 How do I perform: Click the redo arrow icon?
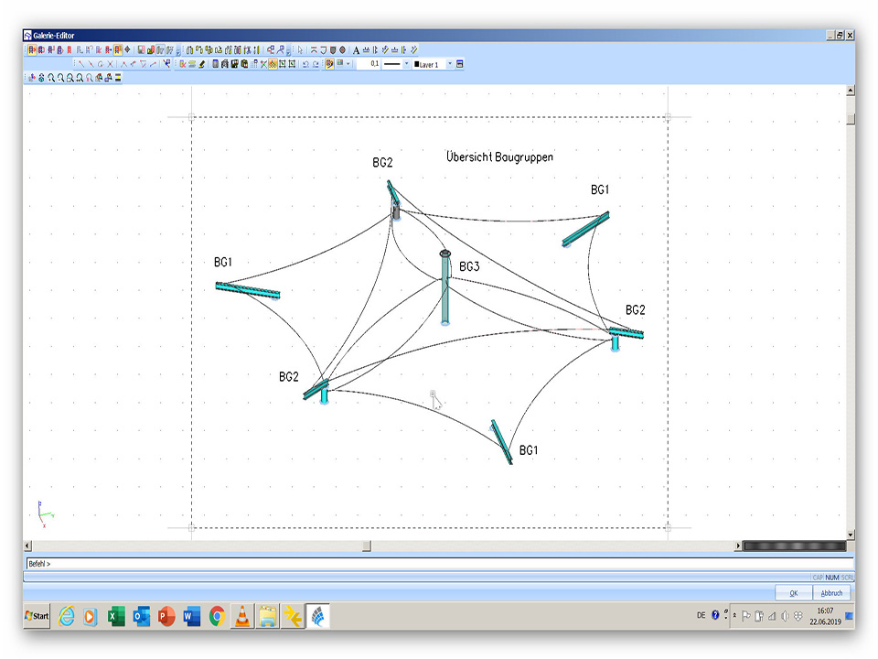point(316,64)
